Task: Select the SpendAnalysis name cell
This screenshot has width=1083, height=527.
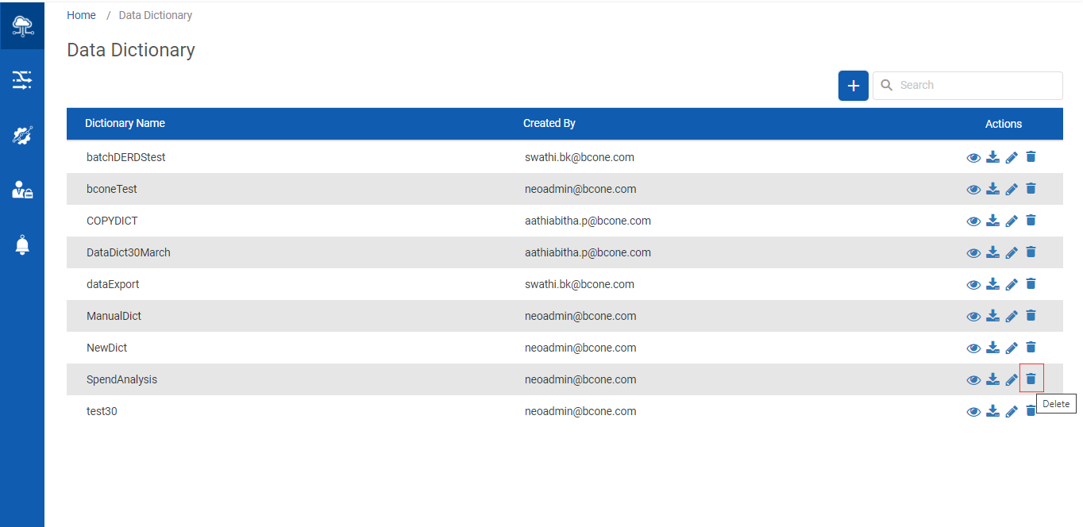Action: [121, 379]
